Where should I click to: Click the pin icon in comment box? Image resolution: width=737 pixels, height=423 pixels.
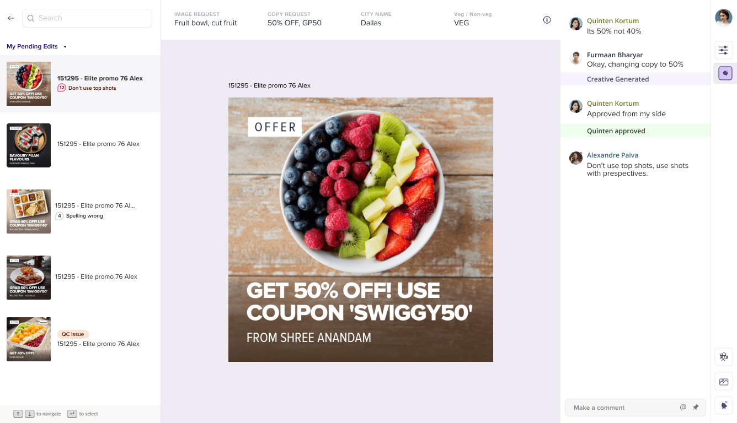click(x=696, y=408)
